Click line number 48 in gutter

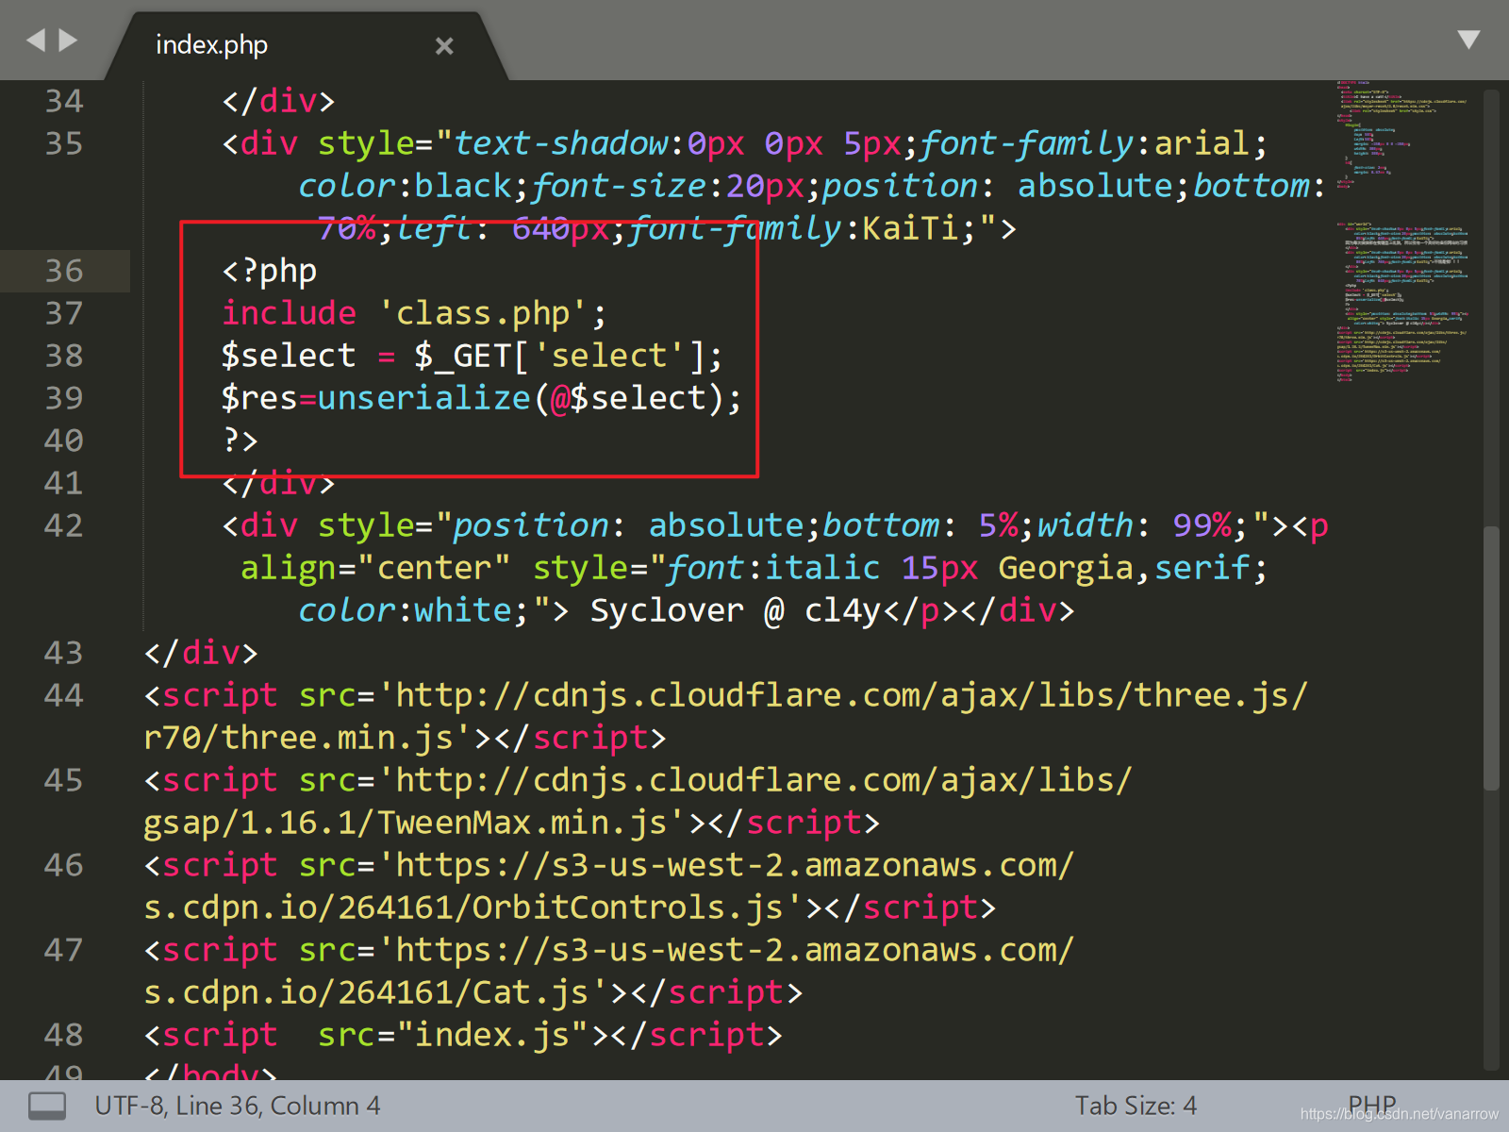point(64,1035)
